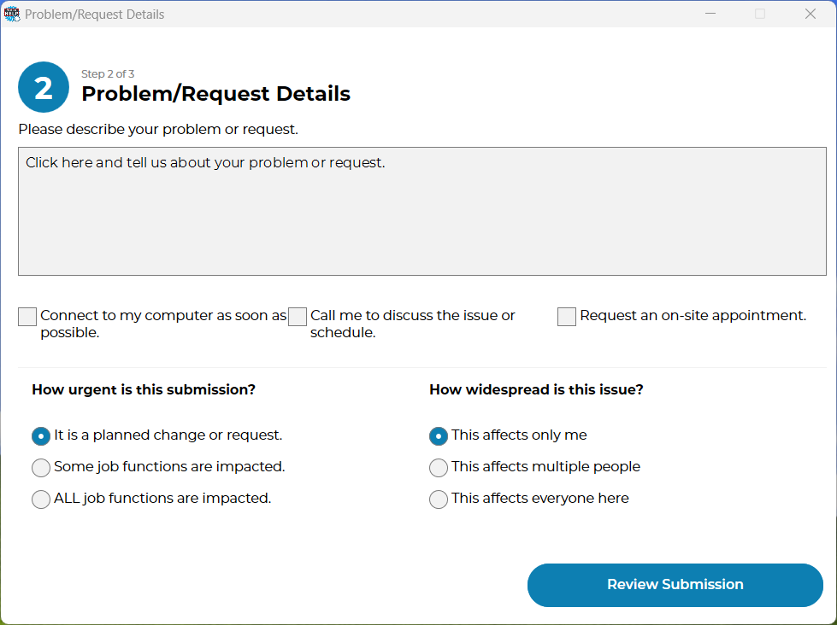Image resolution: width=837 pixels, height=625 pixels.
Task: Click the maximize window button
Action: tap(759, 14)
